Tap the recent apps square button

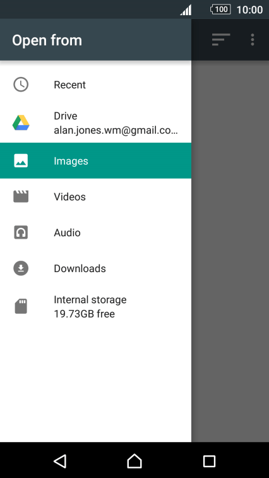pos(209,461)
